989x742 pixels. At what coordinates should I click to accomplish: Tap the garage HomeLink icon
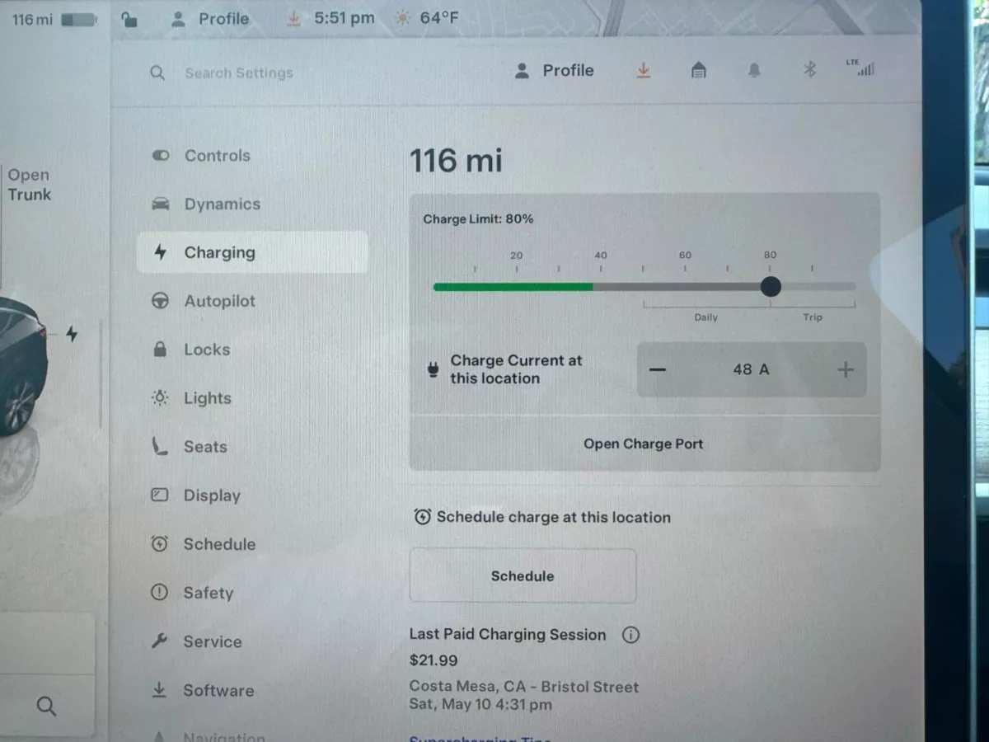point(698,71)
